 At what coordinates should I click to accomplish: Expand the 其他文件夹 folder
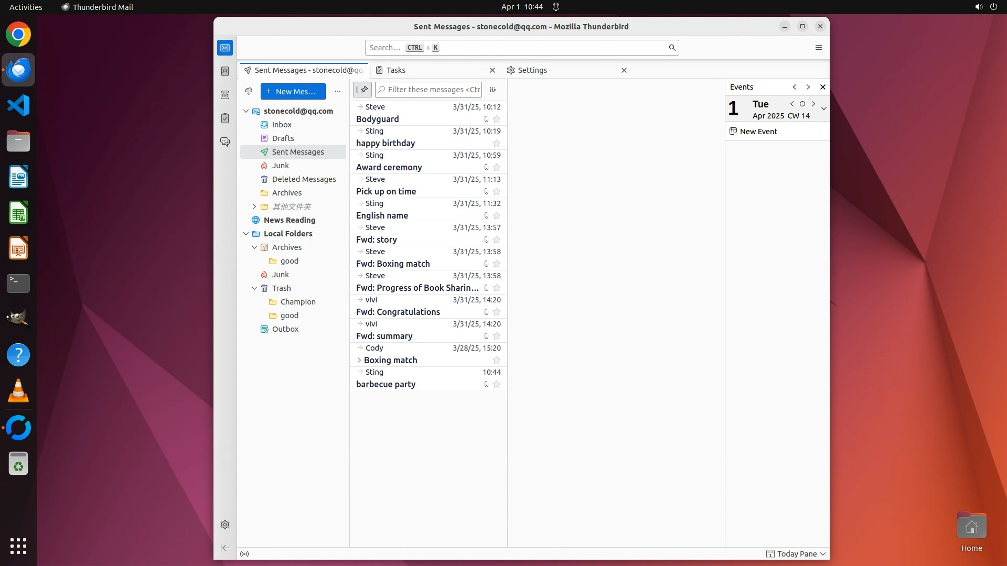(254, 206)
